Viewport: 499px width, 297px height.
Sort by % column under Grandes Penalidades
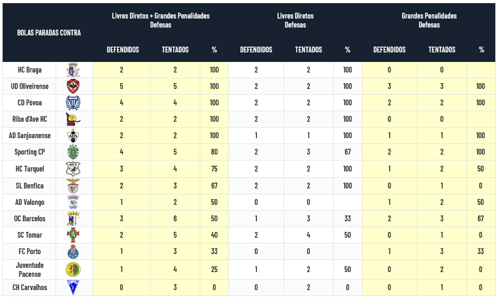pyautogui.click(x=481, y=50)
